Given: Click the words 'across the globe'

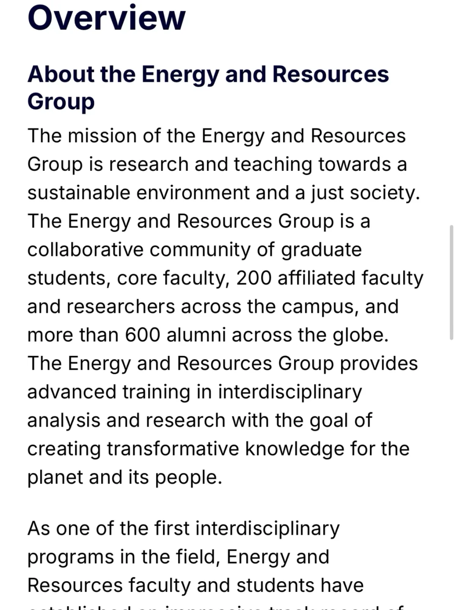Looking at the screenshot, I should (308, 335).
